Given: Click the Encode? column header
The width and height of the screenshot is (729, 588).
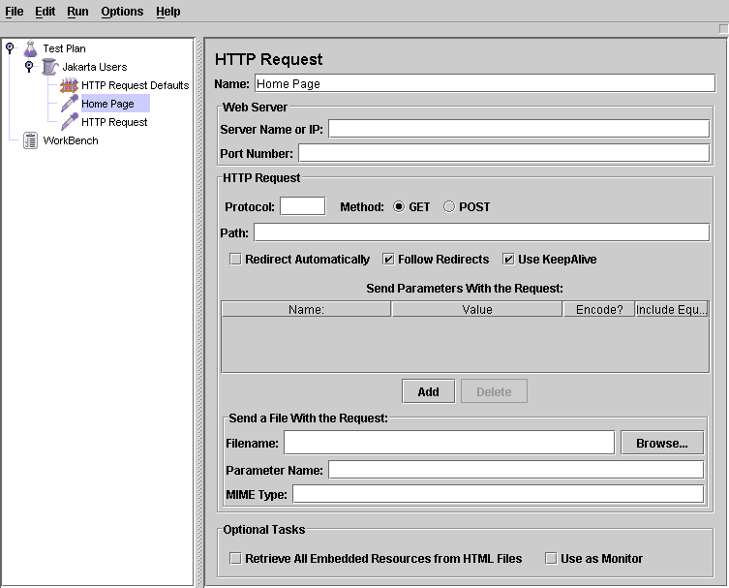Looking at the screenshot, I should pyautogui.click(x=599, y=309).
